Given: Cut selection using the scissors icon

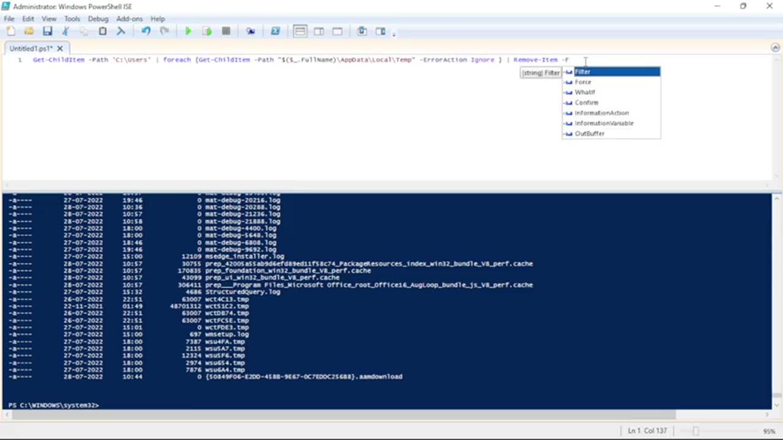Looking at the screenshot, I should pos(65,31).
